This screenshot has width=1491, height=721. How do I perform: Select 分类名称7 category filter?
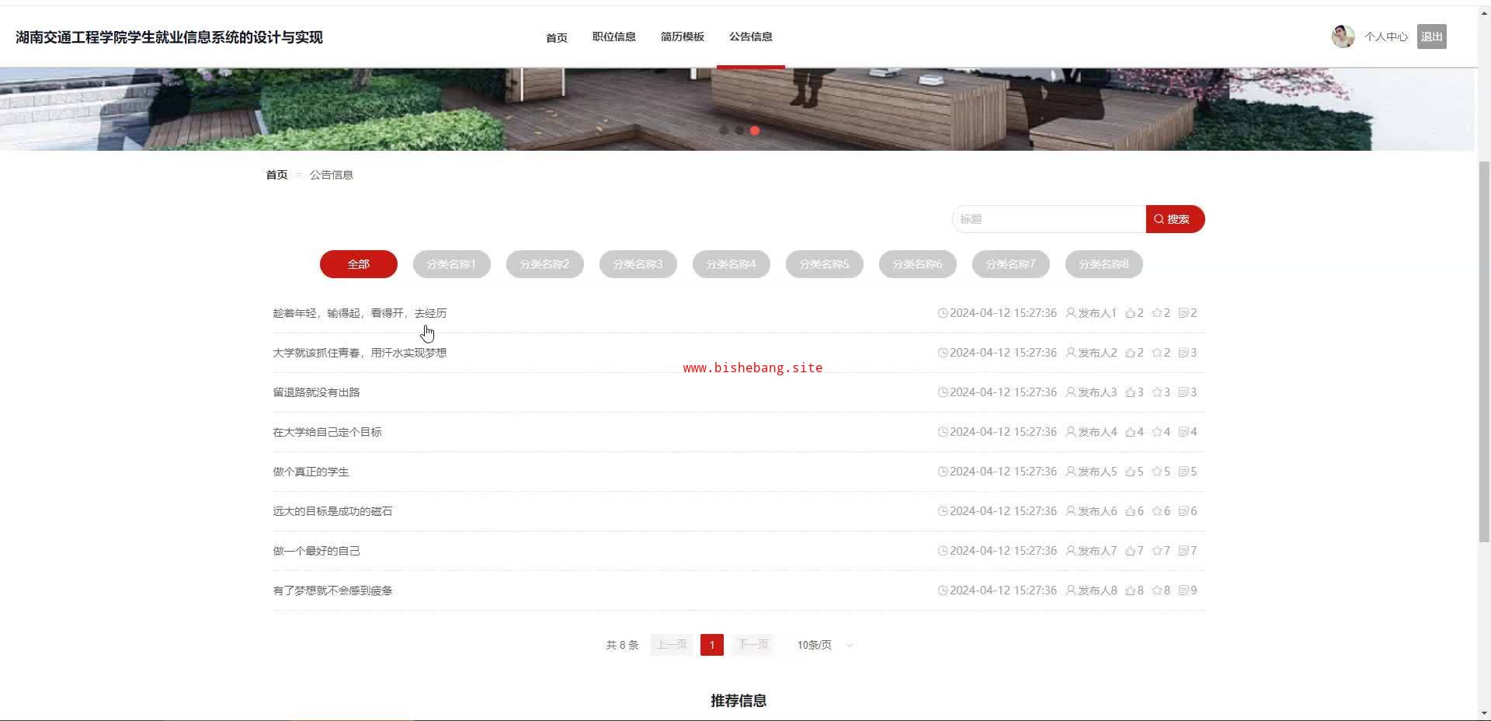[x=1011, y=264]
